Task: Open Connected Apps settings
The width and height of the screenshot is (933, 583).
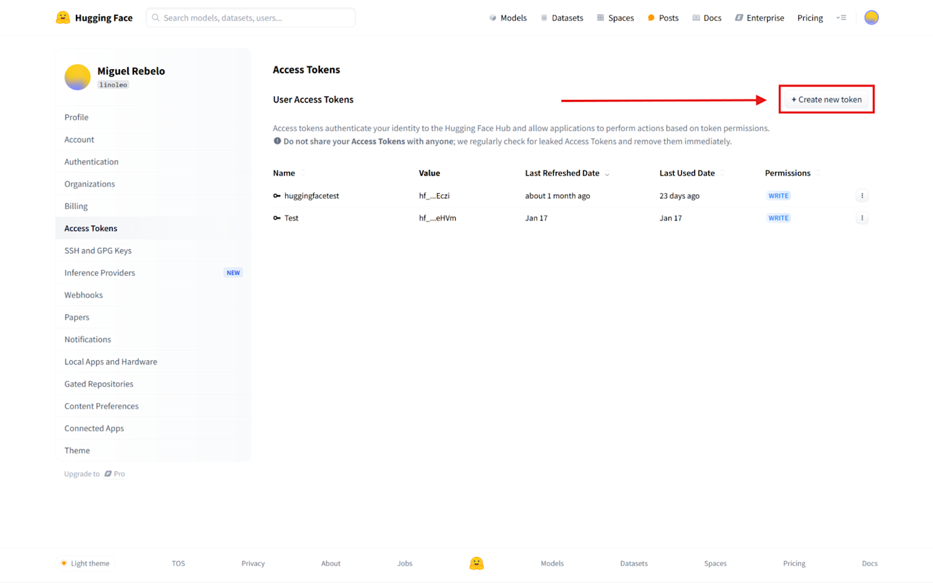Action: click(x=153, y=428)
